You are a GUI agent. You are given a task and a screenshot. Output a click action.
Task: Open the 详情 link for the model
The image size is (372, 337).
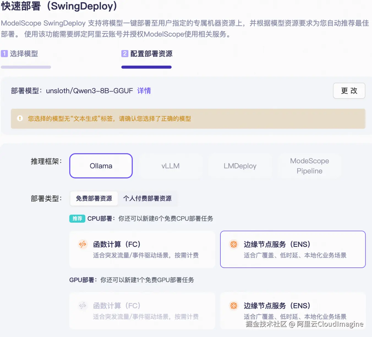click(144, 91)
